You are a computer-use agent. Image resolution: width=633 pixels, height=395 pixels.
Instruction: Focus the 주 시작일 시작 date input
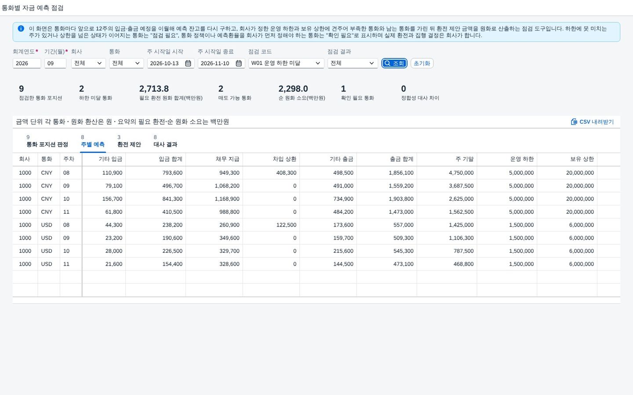(x=165, y=63)
